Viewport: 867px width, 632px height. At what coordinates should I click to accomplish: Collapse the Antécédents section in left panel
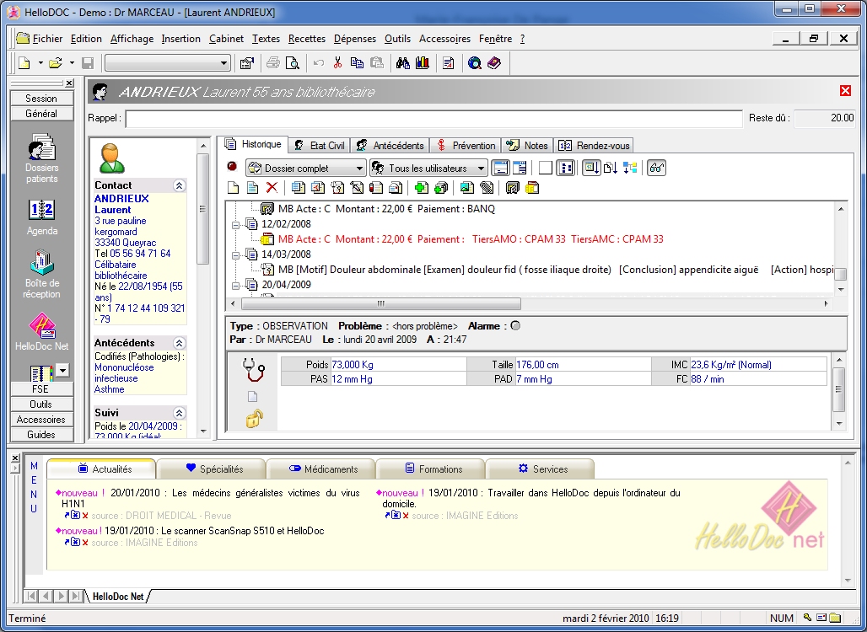[179, 343]
